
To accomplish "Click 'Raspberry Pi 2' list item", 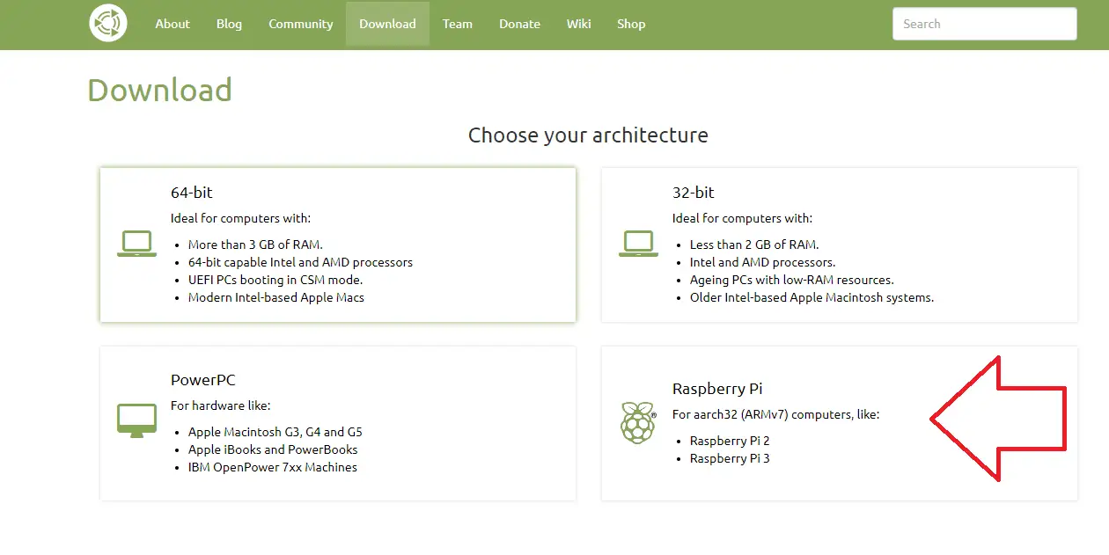I will [x=730, y=441].
